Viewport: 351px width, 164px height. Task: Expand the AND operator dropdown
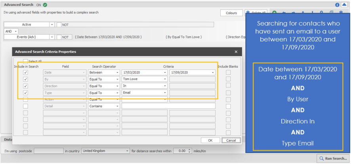[x=16, y=31]
